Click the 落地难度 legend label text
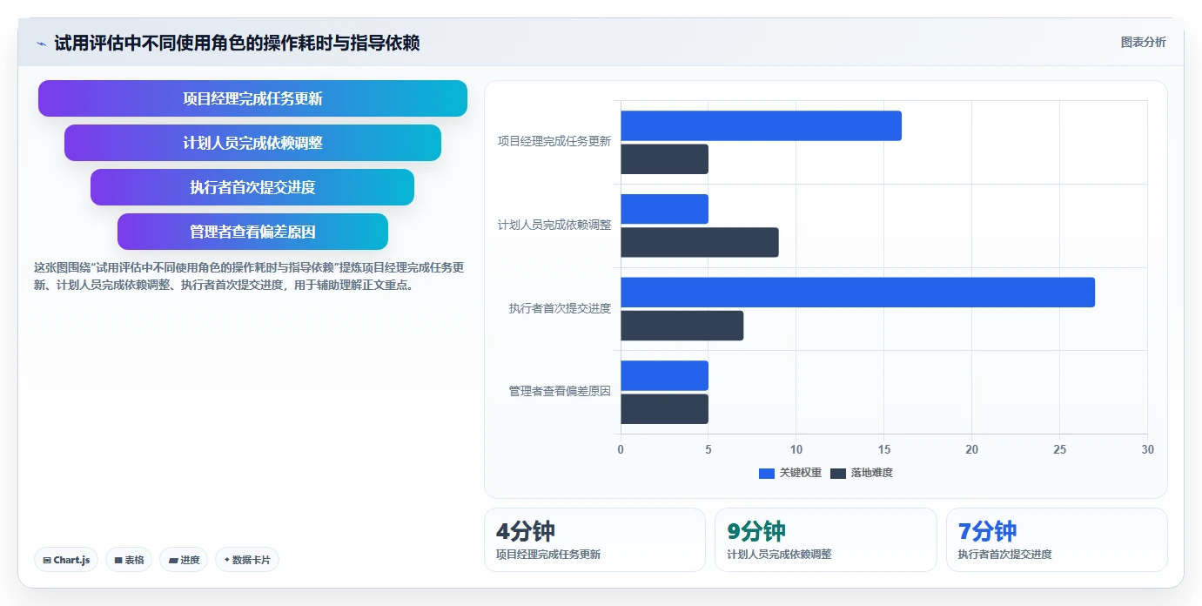Screen dimensions: 1202x606 (x=872, y=473)
